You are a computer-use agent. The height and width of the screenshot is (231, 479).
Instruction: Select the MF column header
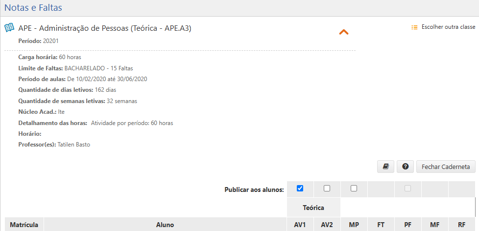coord(434,225)
